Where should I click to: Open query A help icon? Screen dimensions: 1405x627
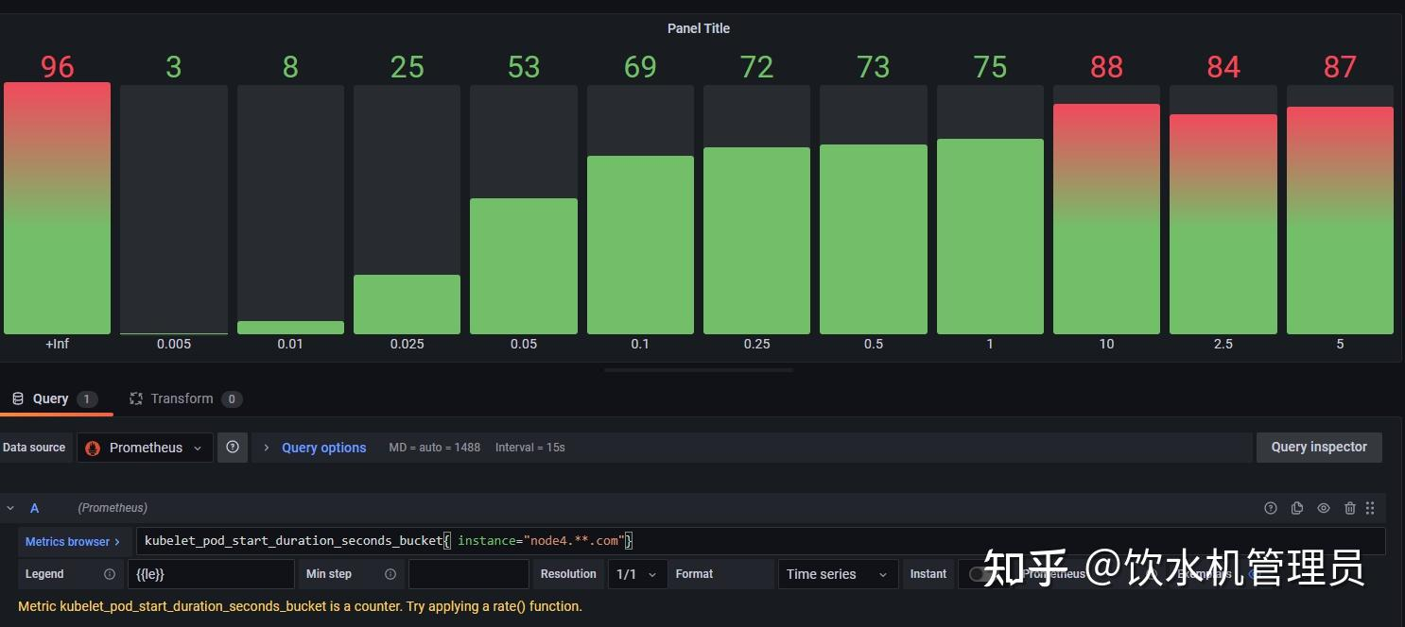[1271, 508]
